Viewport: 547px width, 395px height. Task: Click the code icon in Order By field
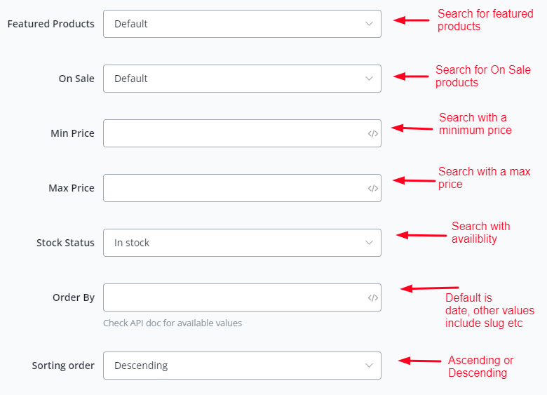coord(372,297)
